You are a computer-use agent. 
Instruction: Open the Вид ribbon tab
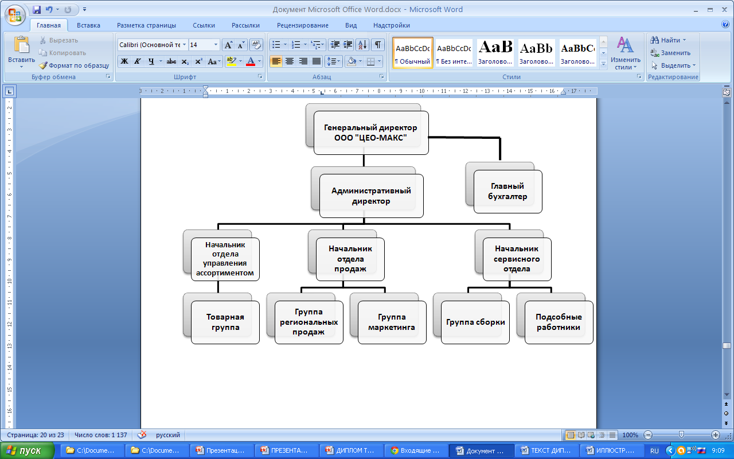(x=351, y=25)
